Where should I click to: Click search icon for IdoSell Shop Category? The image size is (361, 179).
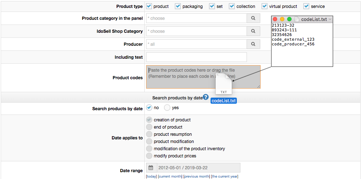click(x=253, y=31)
